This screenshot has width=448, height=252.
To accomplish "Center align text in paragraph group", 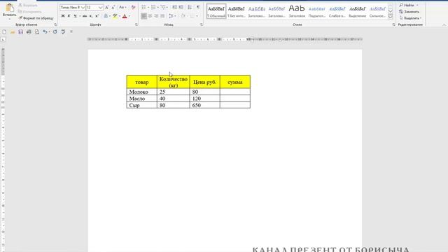I will 150,16.
